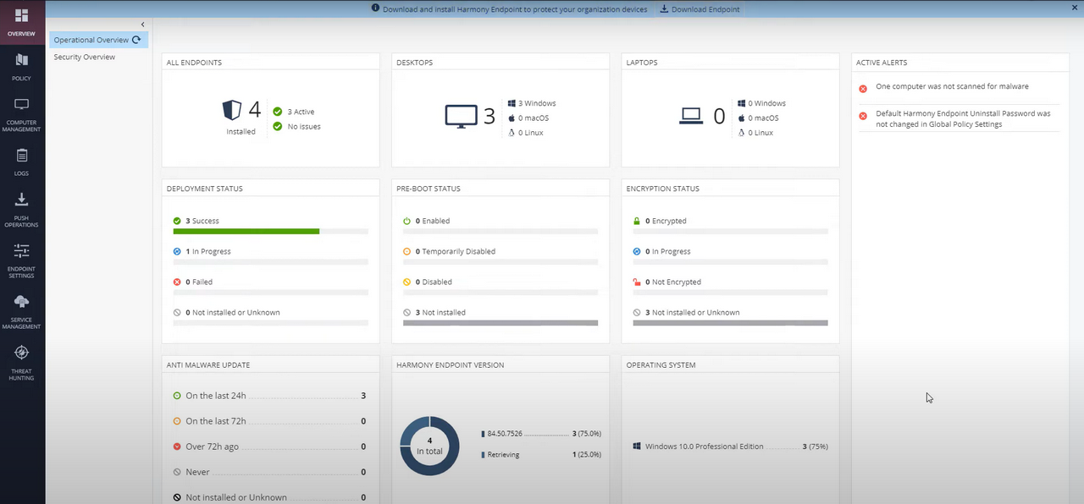This screenshot has width=1084, height=504.
Task: Click the green Success deployment progress bar
Action: pyautogui.click(x=246, y=231)
